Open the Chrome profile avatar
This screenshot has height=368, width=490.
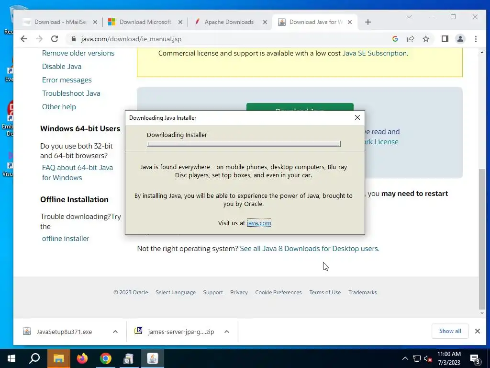tap(460, 39)
